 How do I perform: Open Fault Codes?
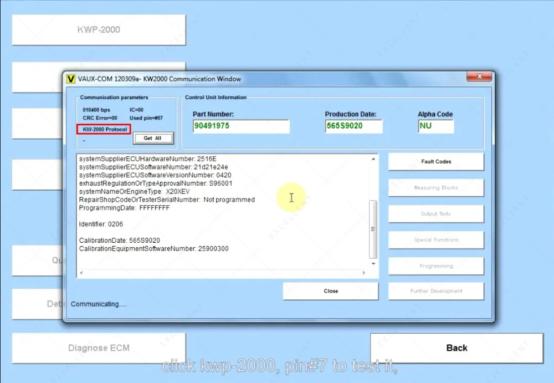click(436, 162)
